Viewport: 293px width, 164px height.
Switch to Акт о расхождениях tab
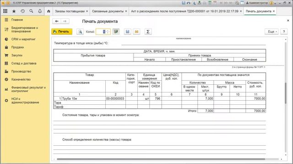point(184,11)
